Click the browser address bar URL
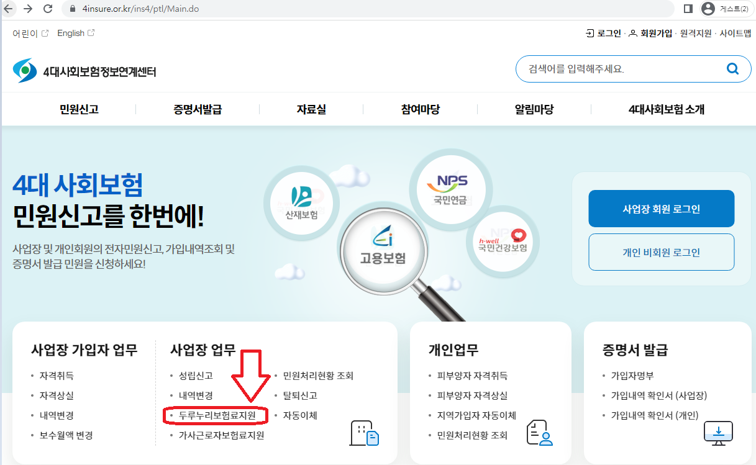Screen dimensions: 756x465 point(140,9)
